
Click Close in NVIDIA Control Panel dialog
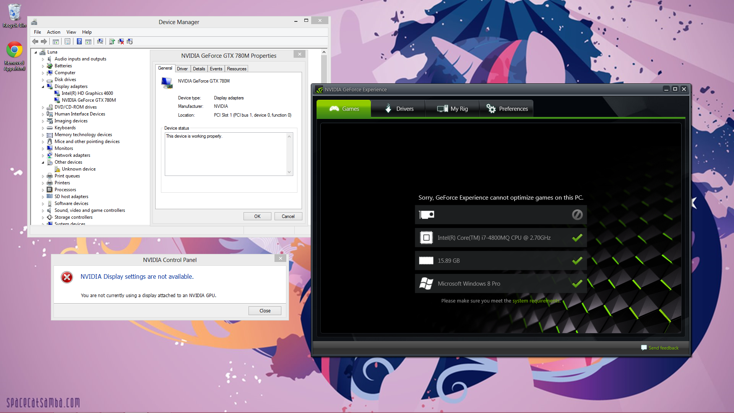point(265,311)
